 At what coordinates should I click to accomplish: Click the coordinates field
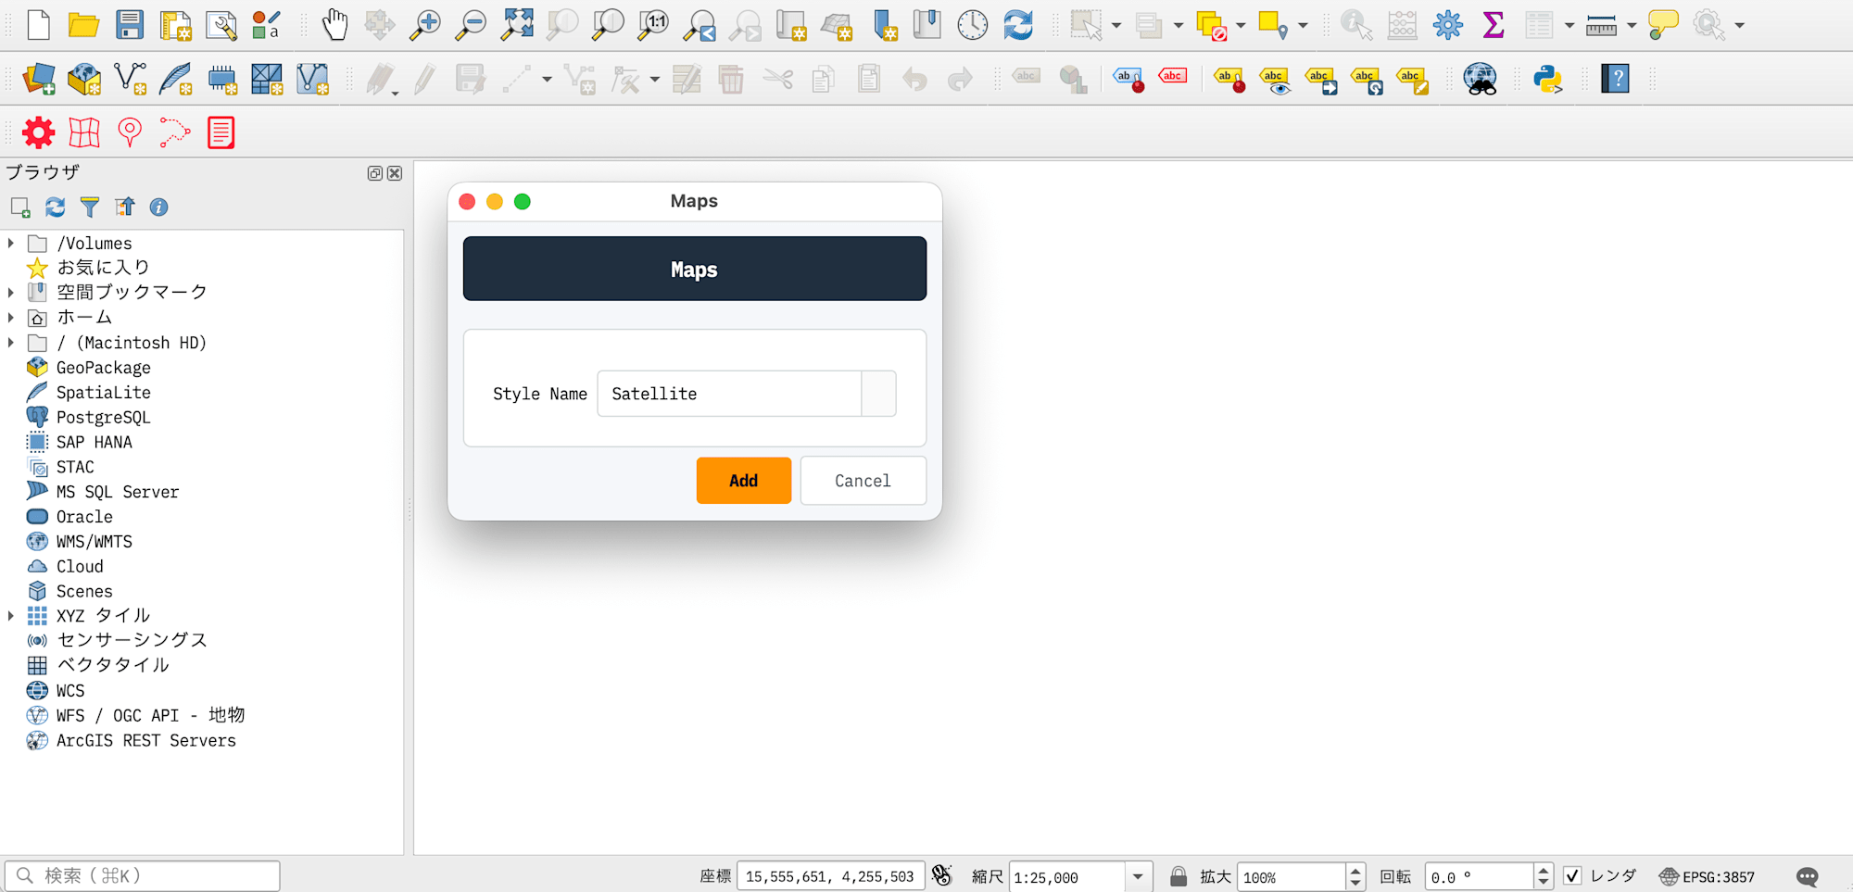[x=830, y=876]
